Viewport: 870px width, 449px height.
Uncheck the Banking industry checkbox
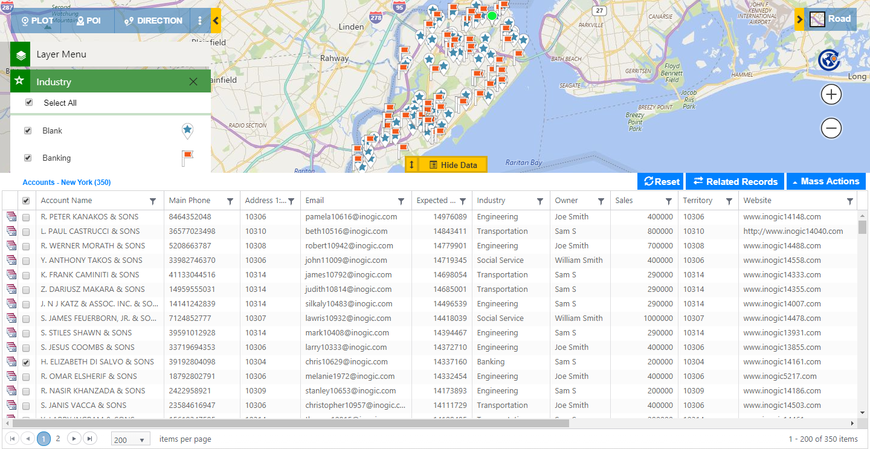click(x=28, y=158)
